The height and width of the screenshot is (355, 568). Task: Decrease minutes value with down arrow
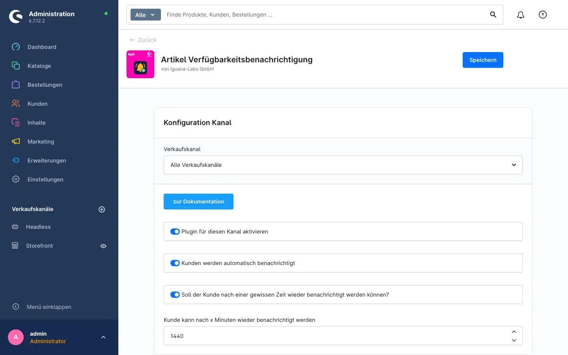(x=514, y=340)
